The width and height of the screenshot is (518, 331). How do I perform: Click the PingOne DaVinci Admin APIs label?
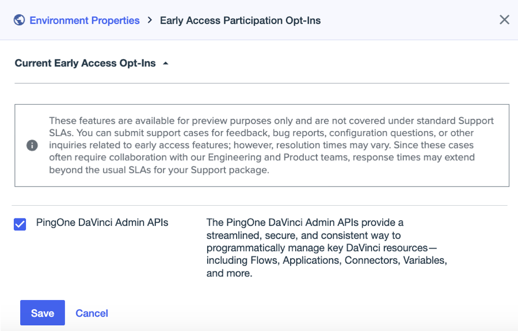tap(102, 222)
